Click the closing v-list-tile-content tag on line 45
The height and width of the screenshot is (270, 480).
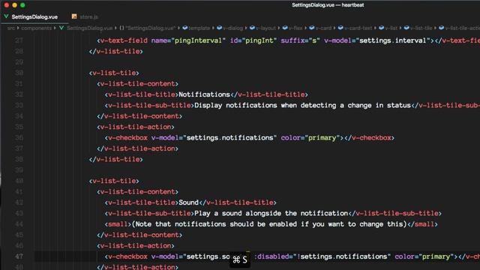(x=139, y=235)
